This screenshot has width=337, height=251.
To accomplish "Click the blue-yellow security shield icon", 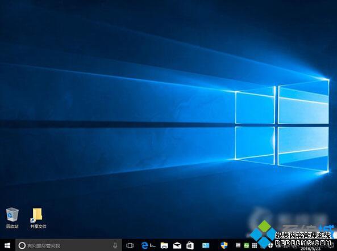I will click(x=224, y=245).
